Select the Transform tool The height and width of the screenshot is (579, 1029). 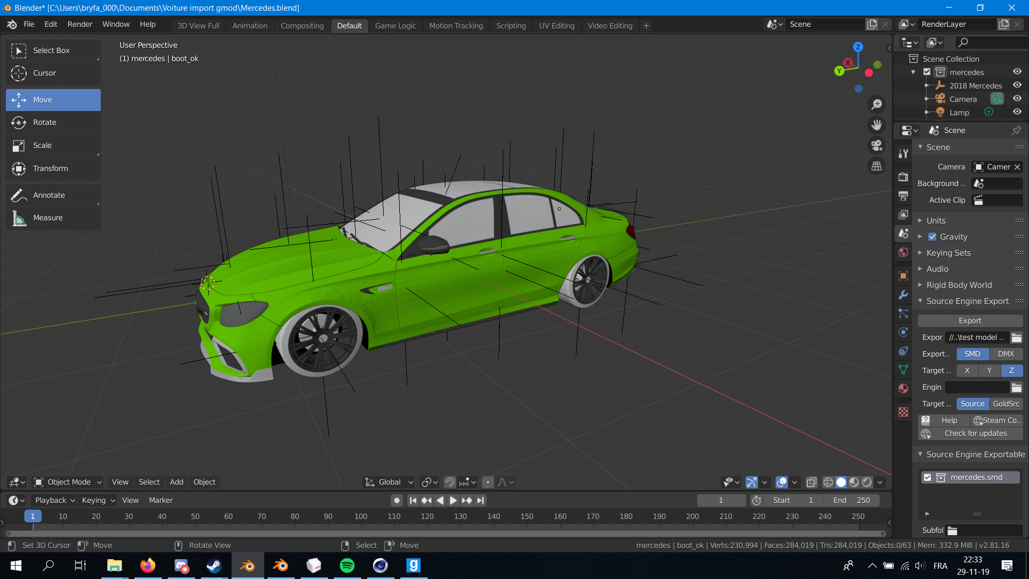[53, 168]
